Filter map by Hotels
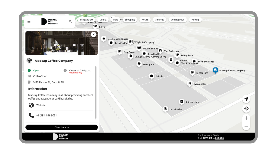The image size is (277, 155). (145, 20)
